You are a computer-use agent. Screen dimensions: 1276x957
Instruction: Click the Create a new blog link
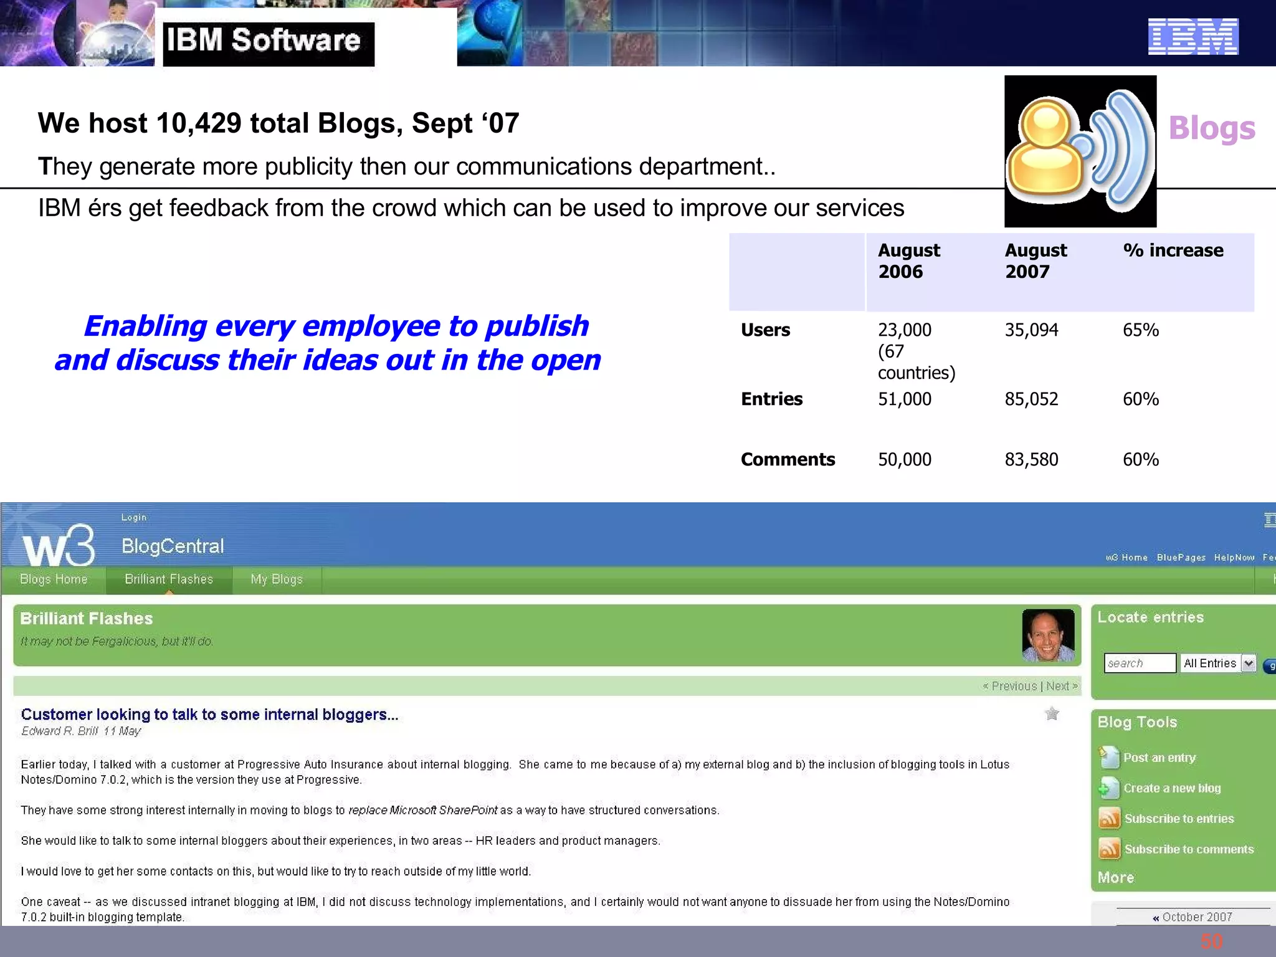[1172, 788]
